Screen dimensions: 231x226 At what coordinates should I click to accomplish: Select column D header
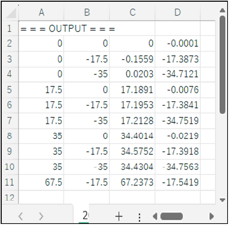pos(178,13)
